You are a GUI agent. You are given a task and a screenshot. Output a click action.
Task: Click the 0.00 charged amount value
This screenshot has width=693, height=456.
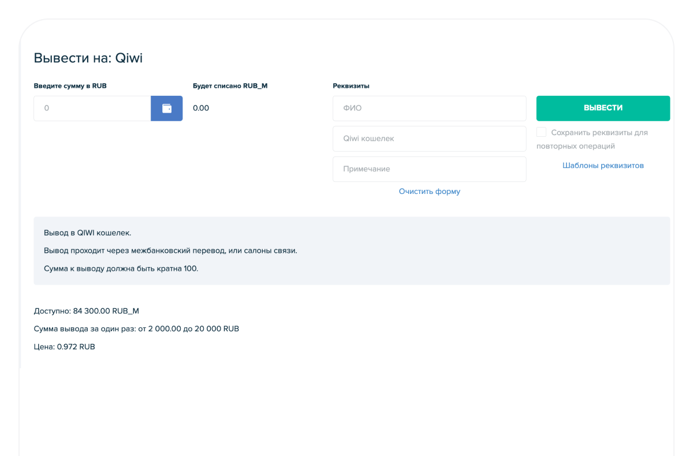[x=201, y=108]
